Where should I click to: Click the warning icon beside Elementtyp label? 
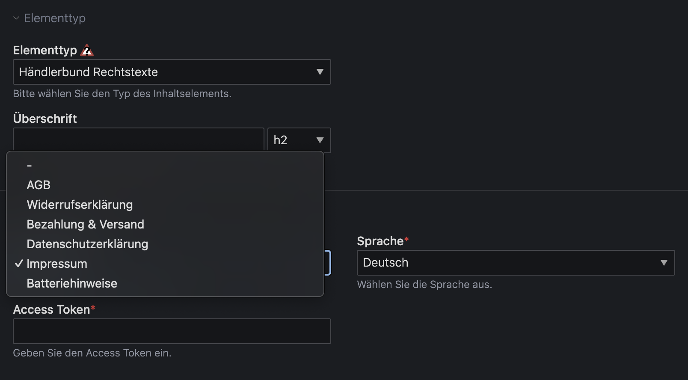click(x=87, y=50)
